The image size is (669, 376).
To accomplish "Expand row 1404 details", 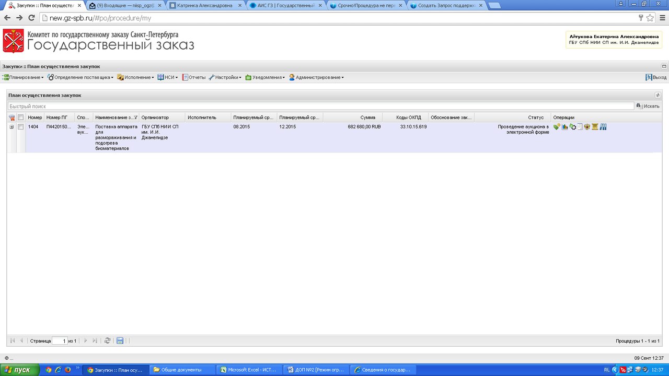I will coord(11,127).
